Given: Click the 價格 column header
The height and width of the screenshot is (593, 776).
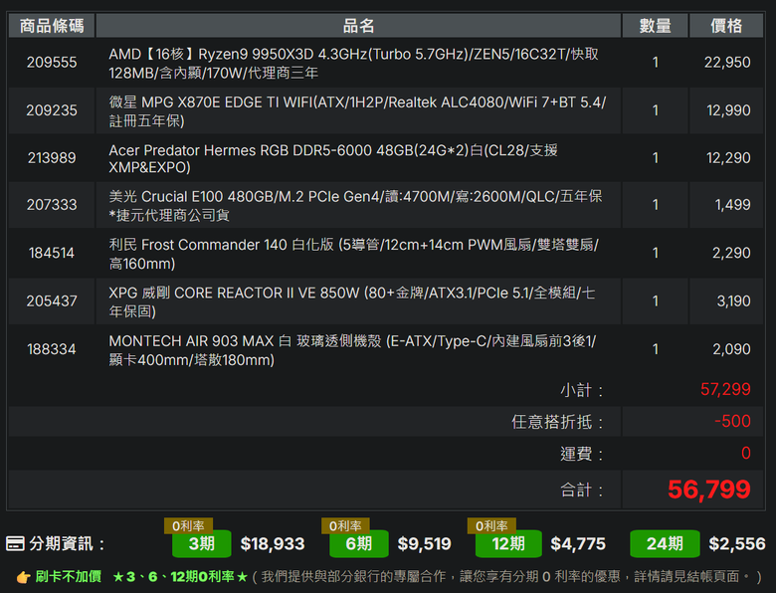Looking at the screenshot, I should (726, 26).
